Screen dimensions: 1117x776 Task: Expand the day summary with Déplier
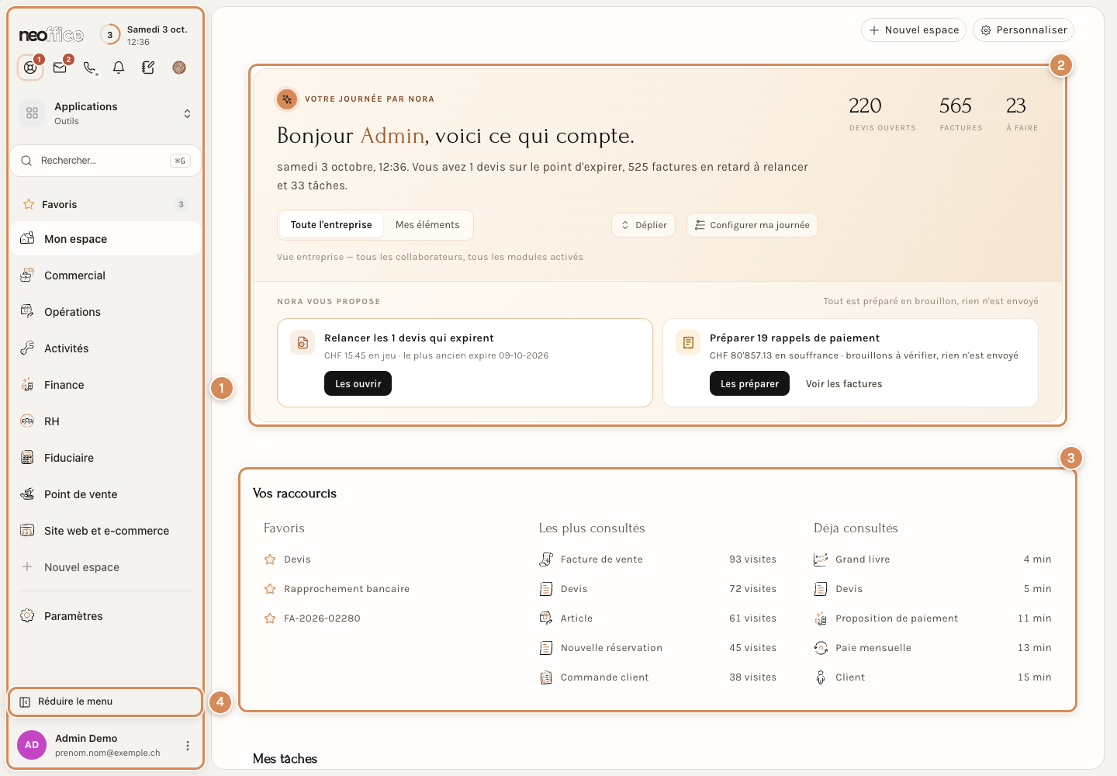(644, 225)
